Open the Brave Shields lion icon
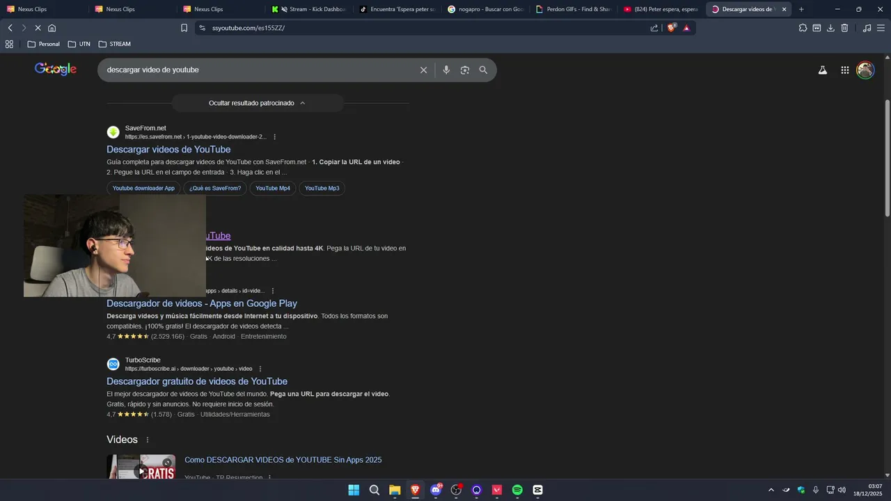 [672, 28]
